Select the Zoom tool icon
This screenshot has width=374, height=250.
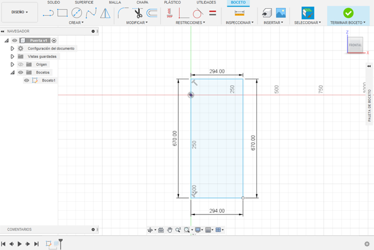pyautogui.click(x=178, y=230)
